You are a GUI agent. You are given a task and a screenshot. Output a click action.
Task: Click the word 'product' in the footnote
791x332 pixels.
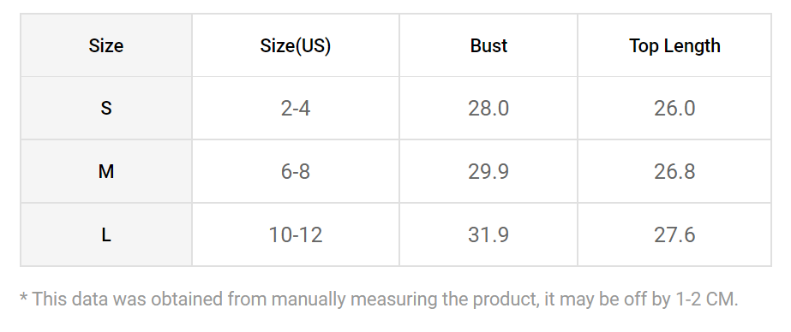pyautogui.click(x=505, y=299)
